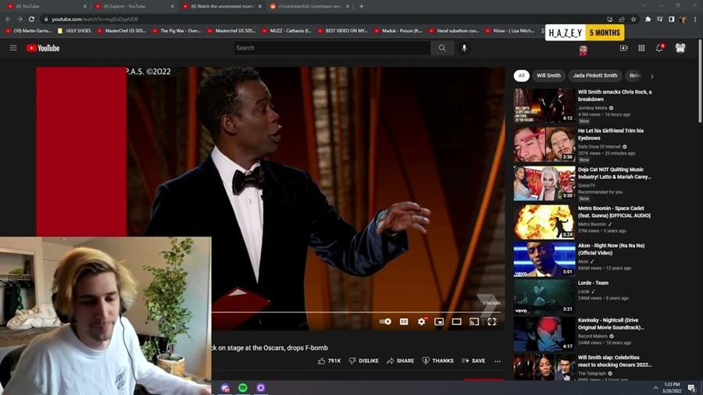Go forward in the browser
Viewport: 703px width, 395px height.
coord(20,20)
